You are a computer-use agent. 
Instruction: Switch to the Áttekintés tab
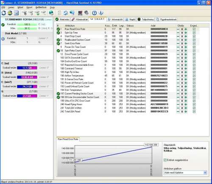(62, 20)
